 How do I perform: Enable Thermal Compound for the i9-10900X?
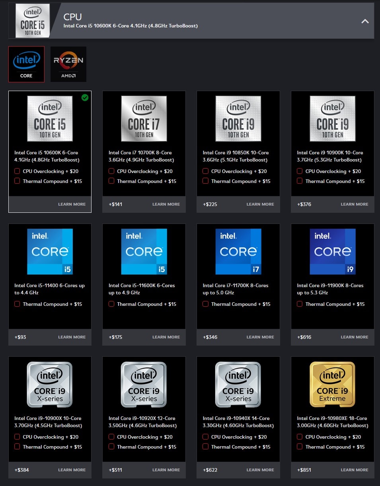(x=17, y=447)
